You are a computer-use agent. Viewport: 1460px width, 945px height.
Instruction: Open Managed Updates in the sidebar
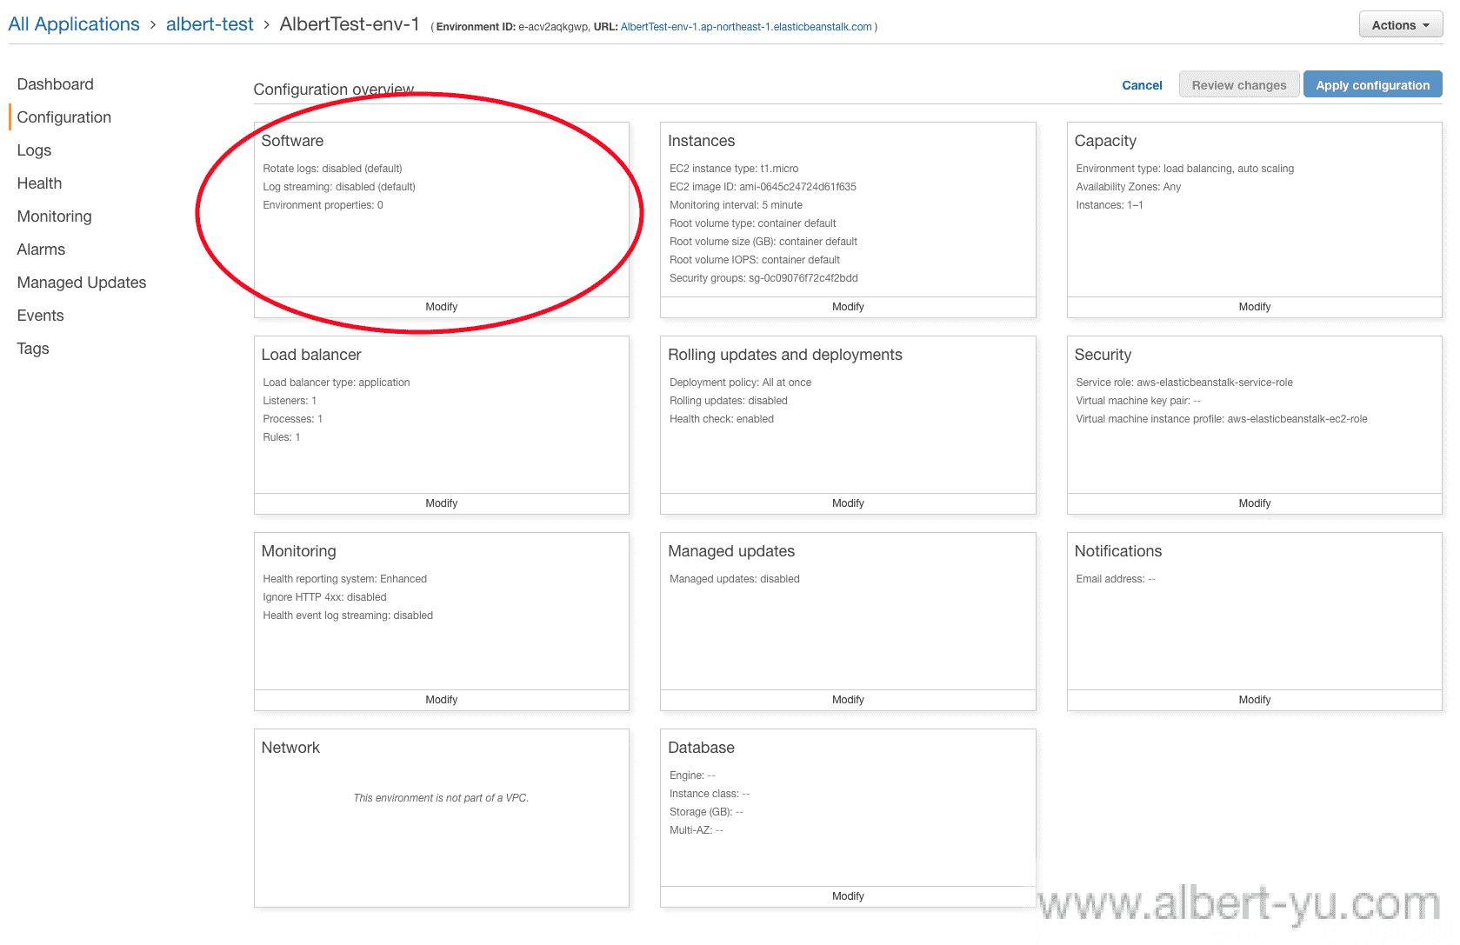point(82,283)
